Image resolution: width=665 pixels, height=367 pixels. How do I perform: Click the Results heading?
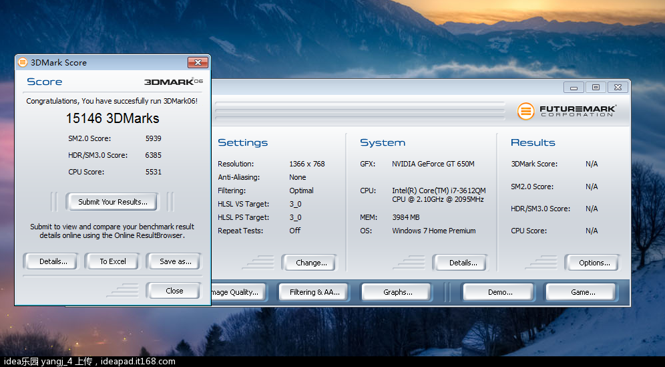pyautogui.click(x=533, y=143)
